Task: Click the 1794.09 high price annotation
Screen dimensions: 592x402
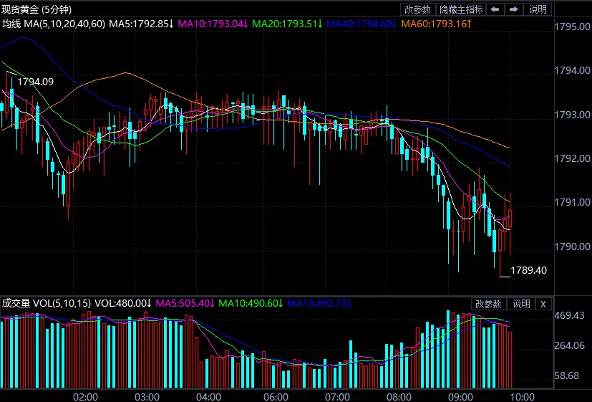Action: (36, 82)
